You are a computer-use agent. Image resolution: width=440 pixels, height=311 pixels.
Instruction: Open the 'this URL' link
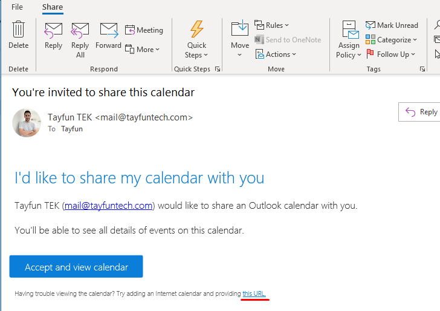point(254,294)
